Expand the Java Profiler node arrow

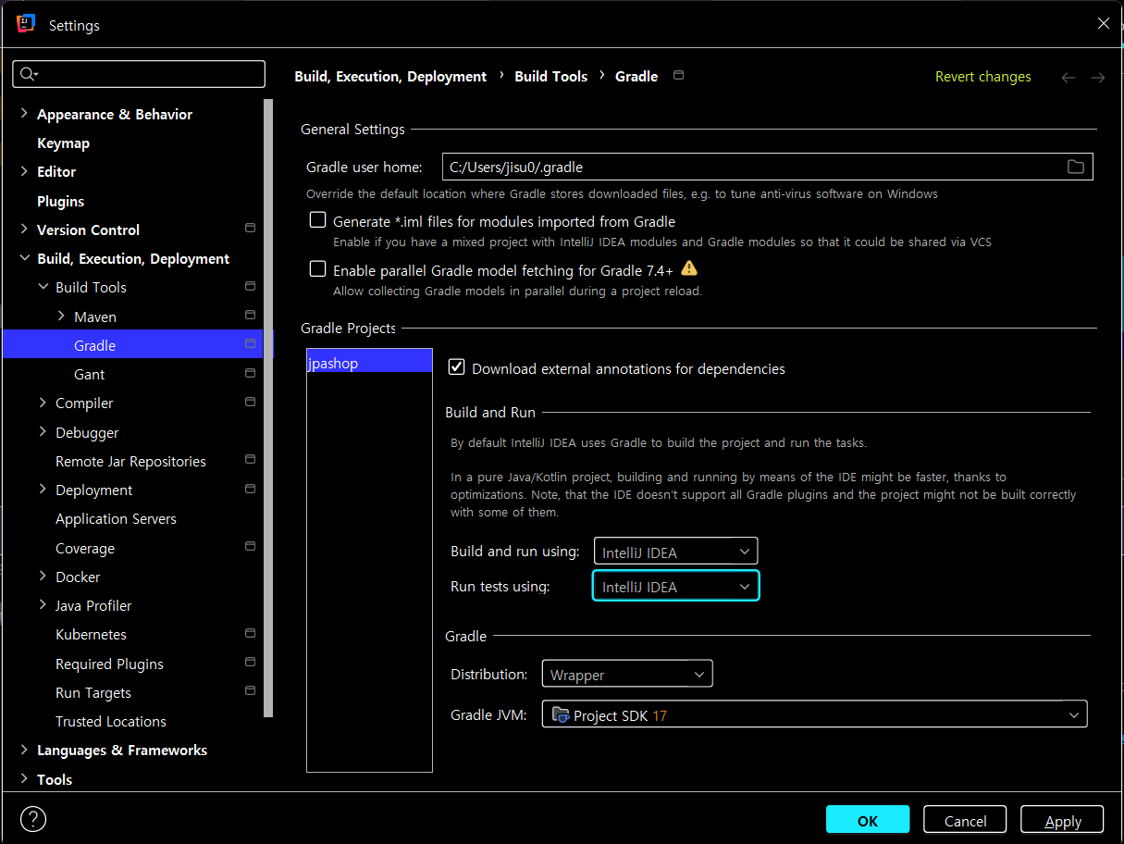pos(43,605)
